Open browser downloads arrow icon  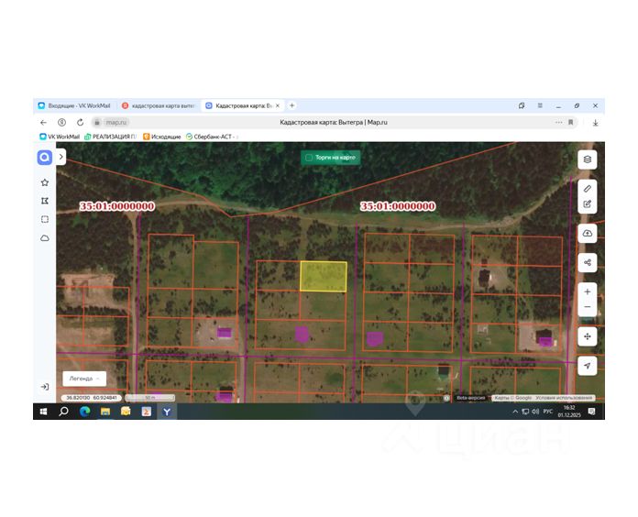tap(595, 123)
